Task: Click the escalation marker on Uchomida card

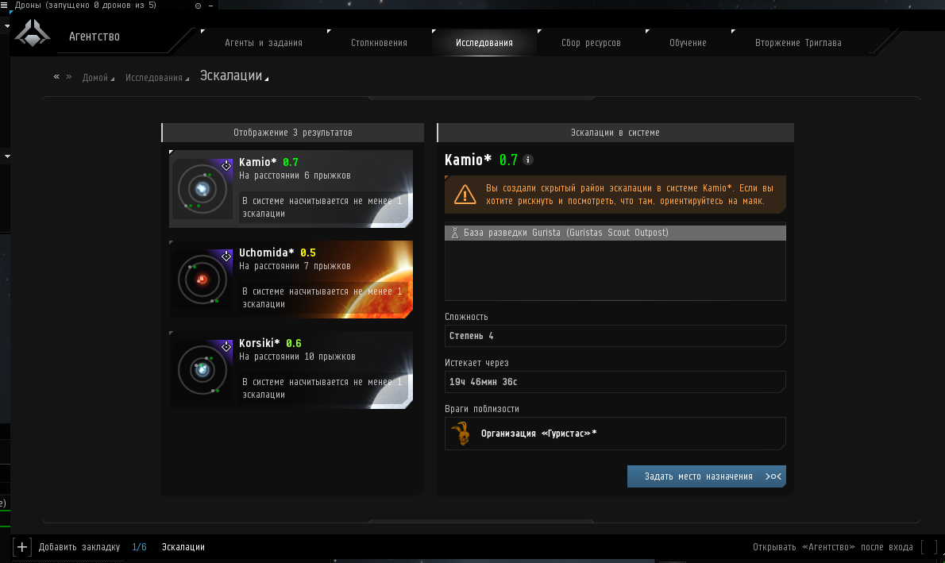Action: point(226,256)
